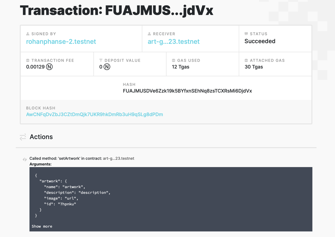Viewport: 335px width, 237px height.
Task: Open contract link in the Called method line
Action: click(119, 159)
